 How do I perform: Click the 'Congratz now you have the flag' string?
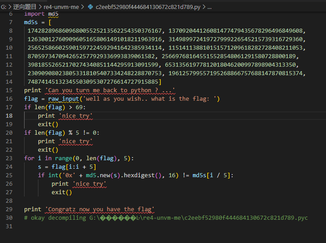(x=100, y=209)
